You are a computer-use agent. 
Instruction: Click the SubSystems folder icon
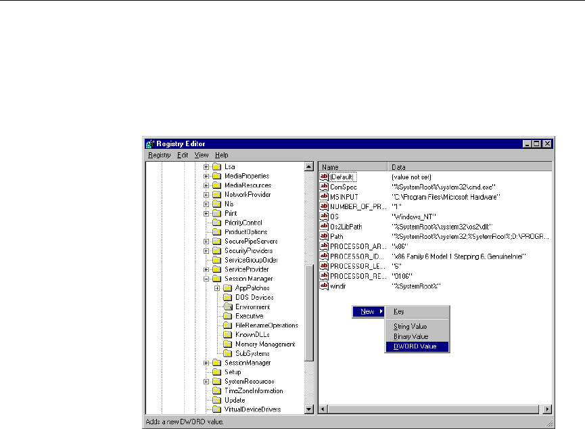(x=228, y=354)
